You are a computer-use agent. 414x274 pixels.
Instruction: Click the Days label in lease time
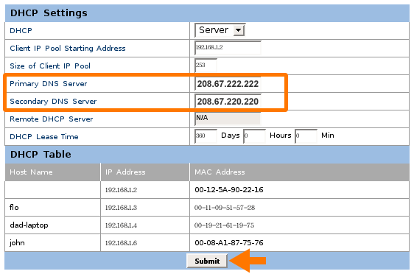(x=231, y=136)
